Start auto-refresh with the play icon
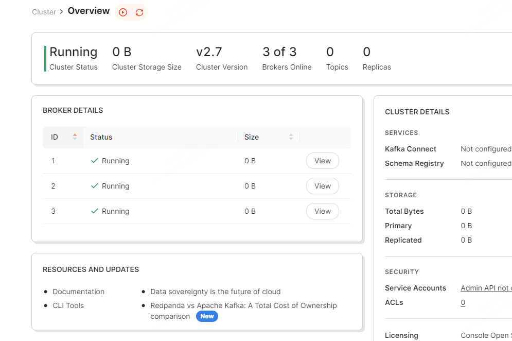This screenshot has height=341, width=512. point(122,12)
